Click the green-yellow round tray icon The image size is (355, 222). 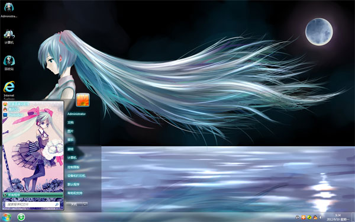pos(309,217)
